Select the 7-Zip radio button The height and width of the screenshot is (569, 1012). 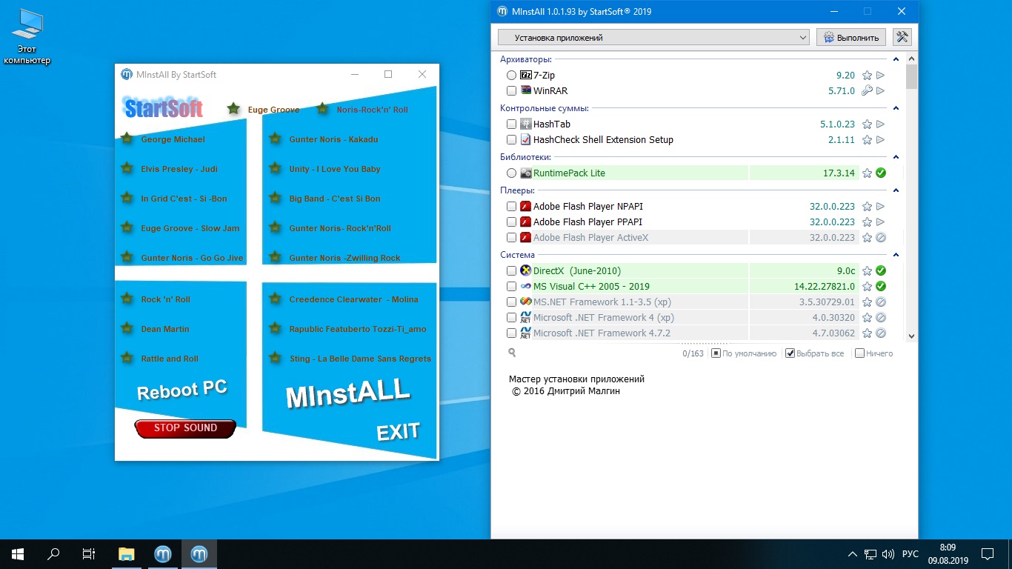click(512, 76)
